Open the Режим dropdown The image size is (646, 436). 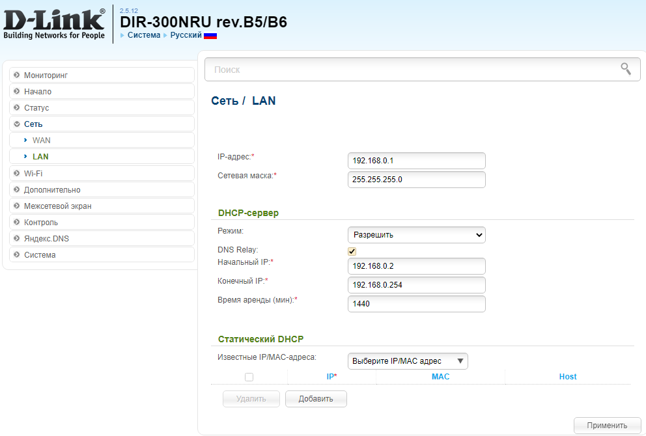coord(417,235)
